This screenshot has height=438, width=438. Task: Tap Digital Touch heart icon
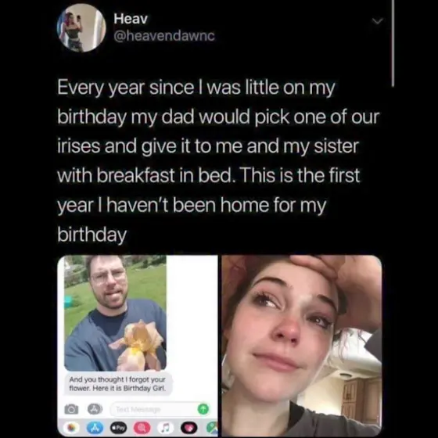[189, 428]
